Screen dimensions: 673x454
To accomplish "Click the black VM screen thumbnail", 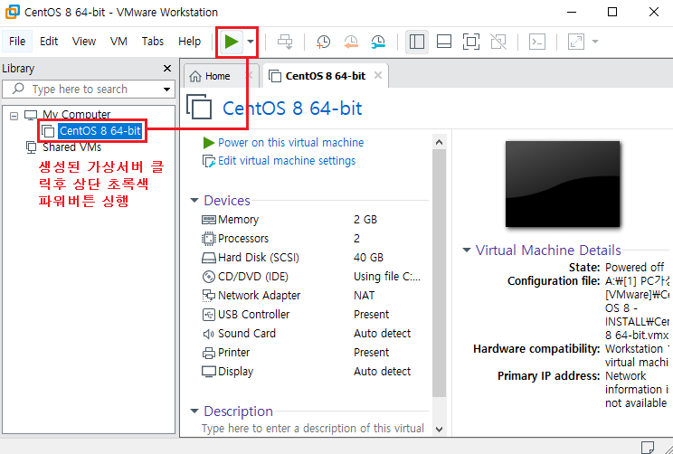I will [x=563, y=184].
